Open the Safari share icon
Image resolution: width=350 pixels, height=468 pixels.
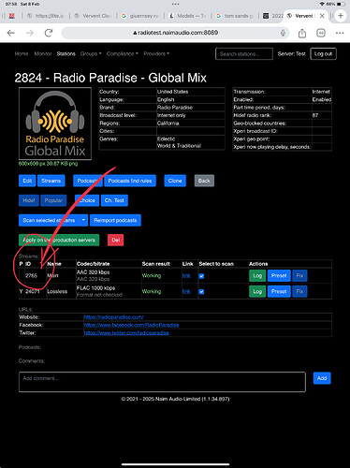302,33
